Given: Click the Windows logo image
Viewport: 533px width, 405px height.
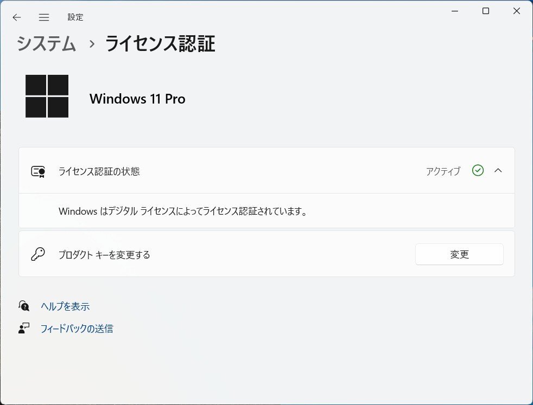Looking at the screenshot, I should (x=47, y=96).
